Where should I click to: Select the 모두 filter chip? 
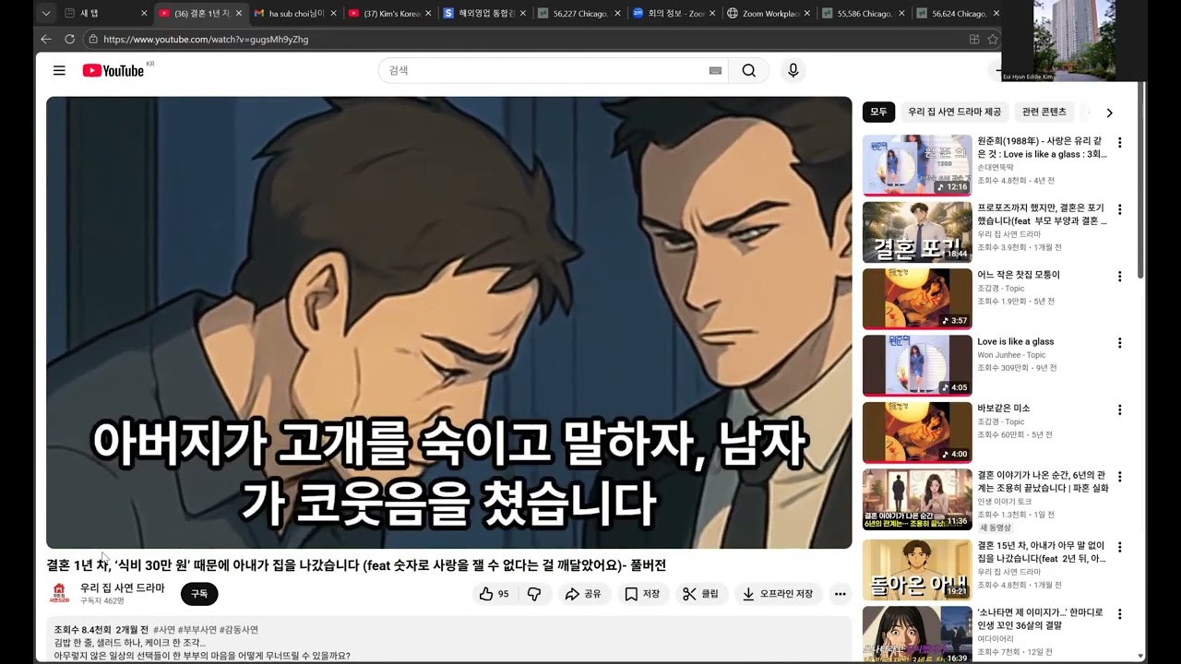coord(878,112)
